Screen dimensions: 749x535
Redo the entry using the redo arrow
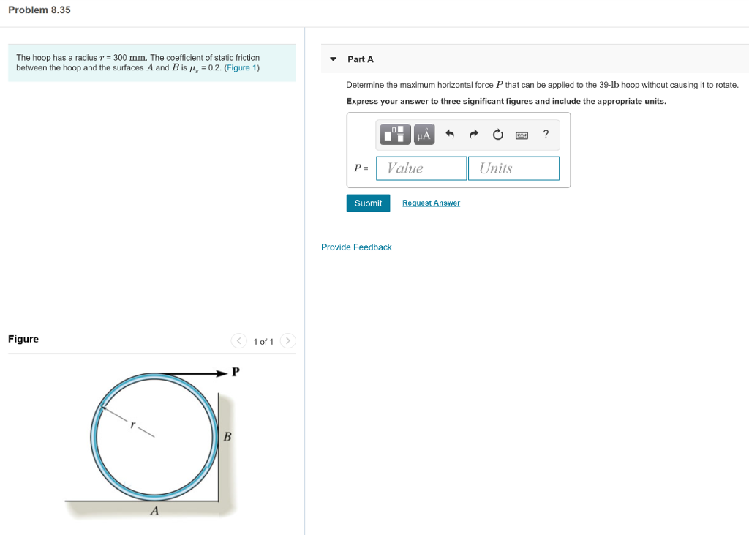tap(473, 134)
